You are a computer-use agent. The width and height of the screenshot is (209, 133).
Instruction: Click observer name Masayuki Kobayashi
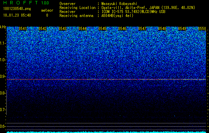pos(119,4)
